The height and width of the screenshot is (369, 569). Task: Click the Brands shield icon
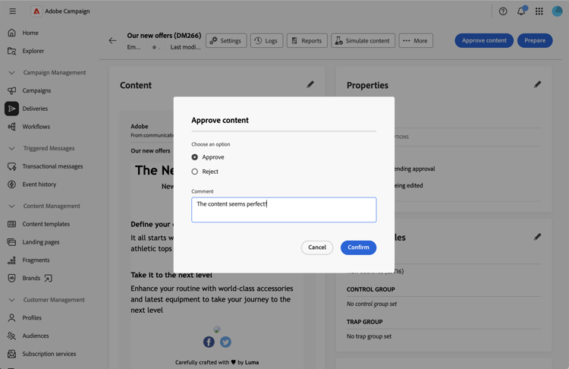(x=11, y=278)
